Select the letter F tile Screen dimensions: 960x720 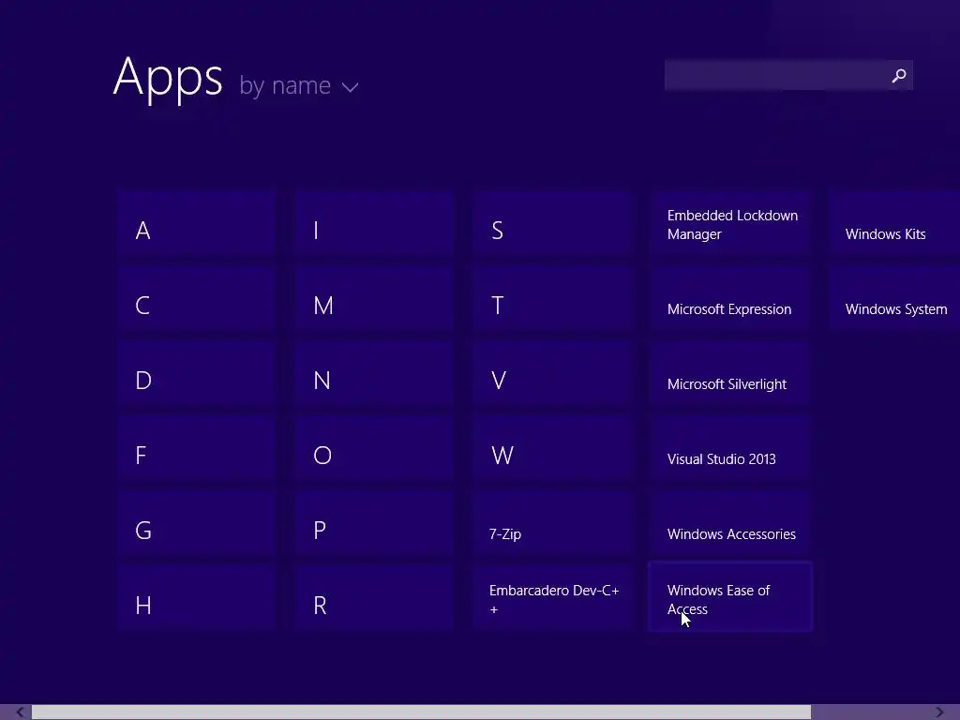pyautogui.click(x=196, y=448)
